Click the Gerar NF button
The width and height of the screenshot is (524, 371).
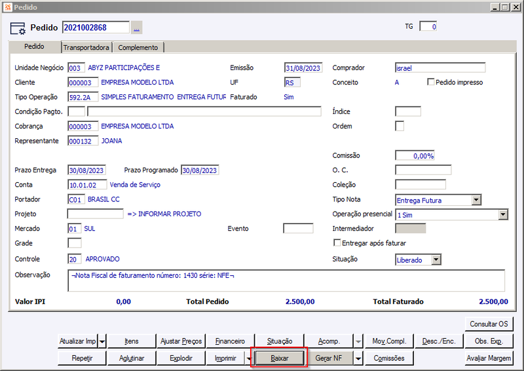point(329,359)
